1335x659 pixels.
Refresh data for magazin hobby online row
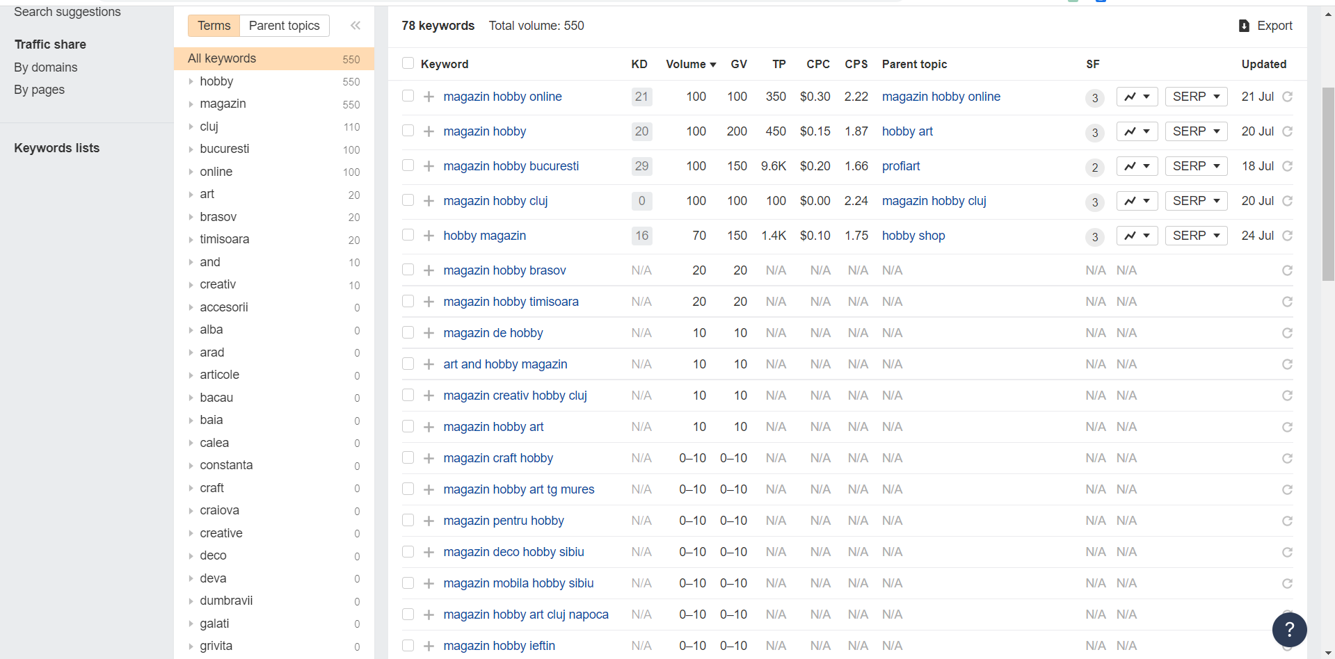click(x=1288, y=97)
